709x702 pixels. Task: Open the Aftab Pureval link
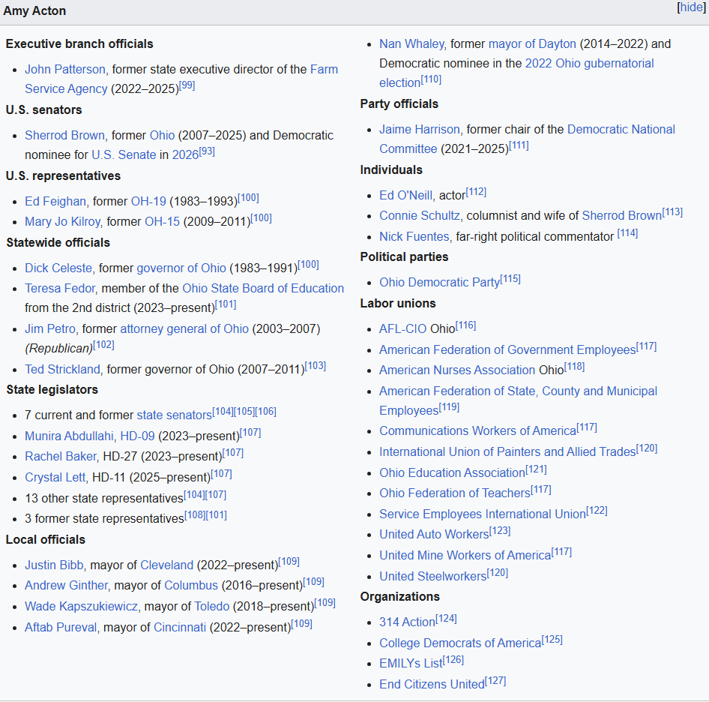click(61, 627)
